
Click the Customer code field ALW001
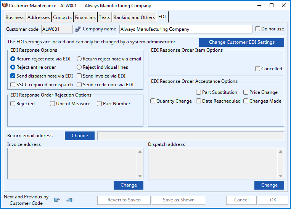coord(57,29)
